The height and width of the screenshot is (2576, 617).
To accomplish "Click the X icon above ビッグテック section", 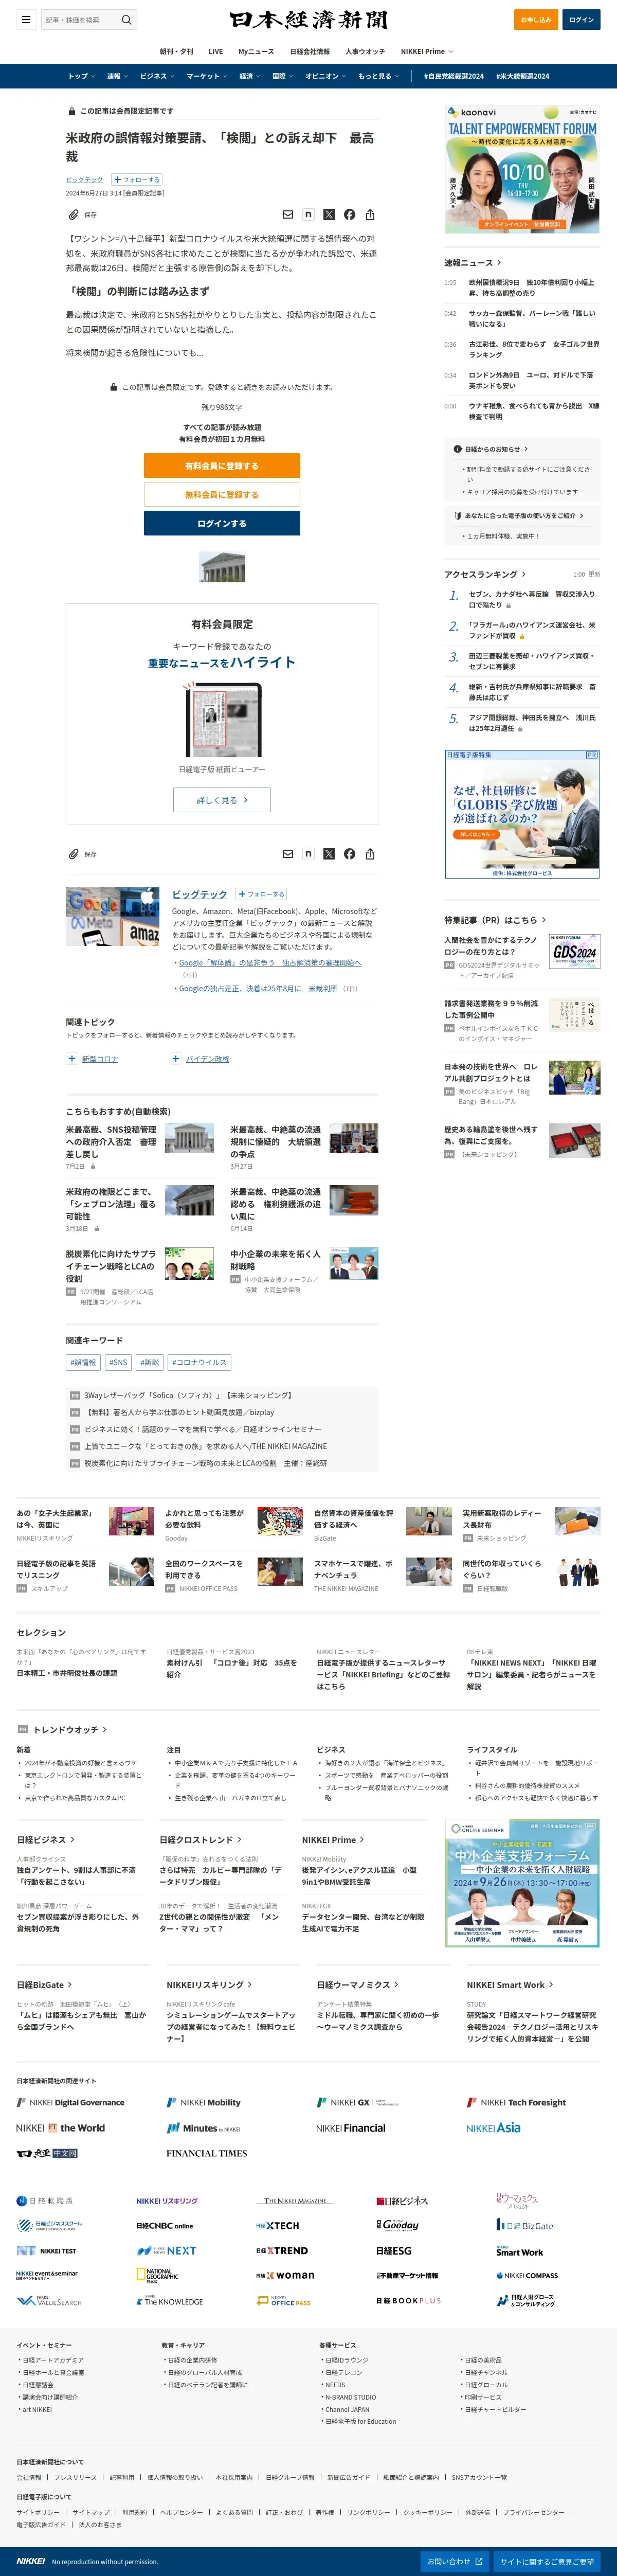I will click(x=329, y=854).
